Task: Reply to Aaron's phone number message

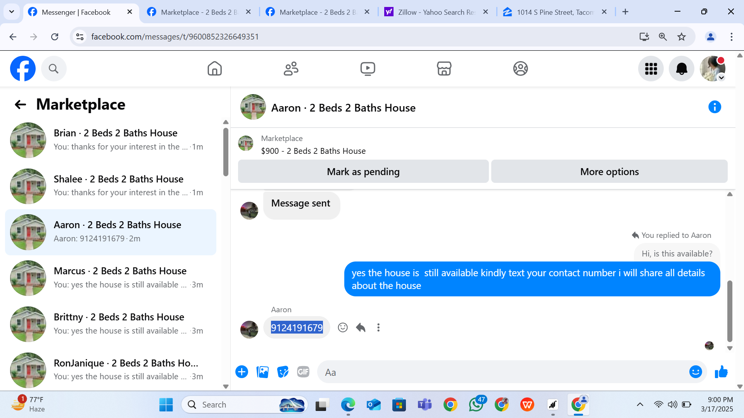Action: point(361,327)
